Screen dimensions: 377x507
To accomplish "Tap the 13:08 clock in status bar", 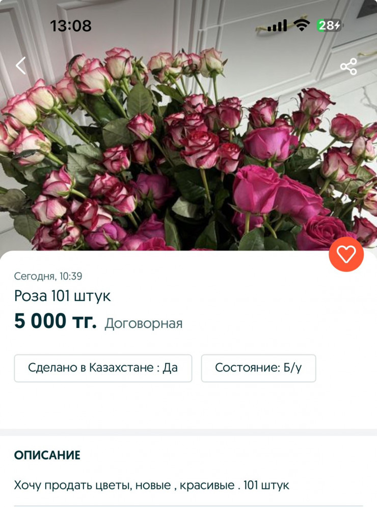I will click(x=71, y=26).
